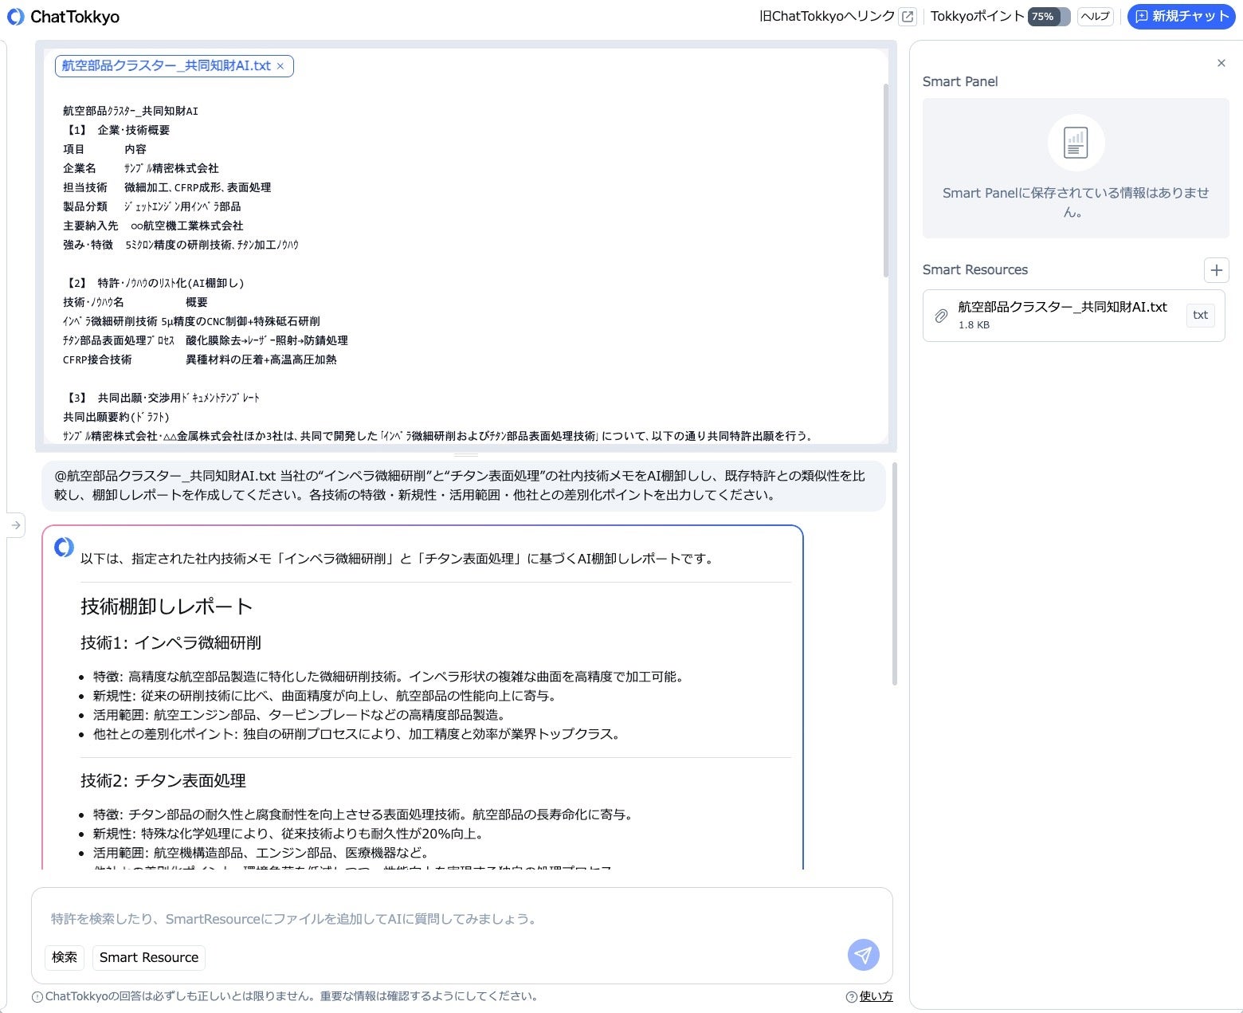The width and height of the screenshot is (1243, 1013).
Task: Click the Tokkyoポイント 75% progress indicator
Action: [1049, 16]
